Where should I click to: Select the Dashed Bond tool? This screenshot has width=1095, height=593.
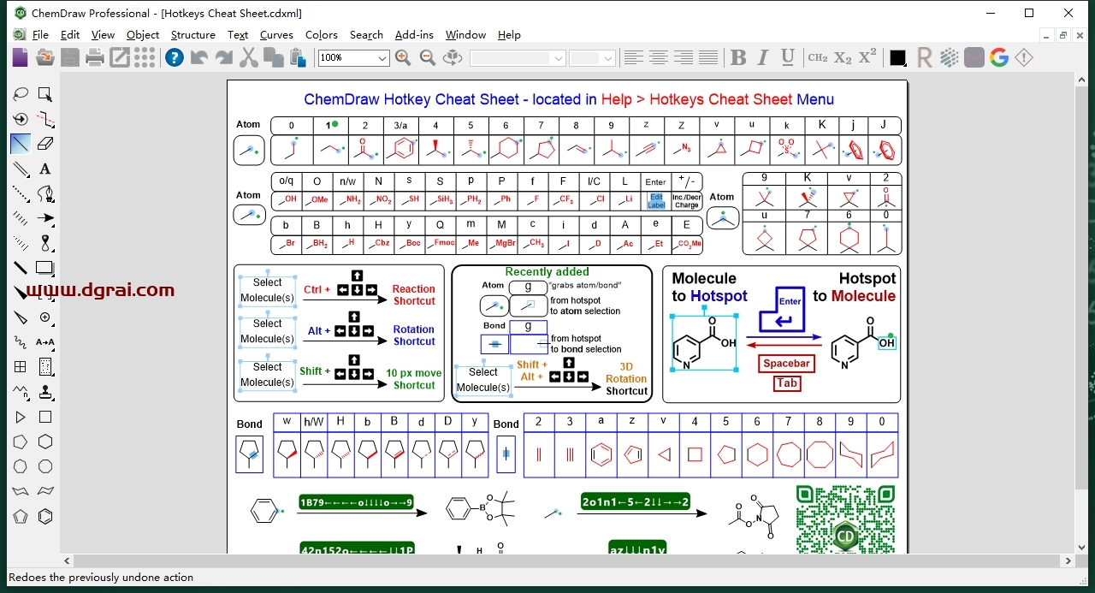pos(21,193)
